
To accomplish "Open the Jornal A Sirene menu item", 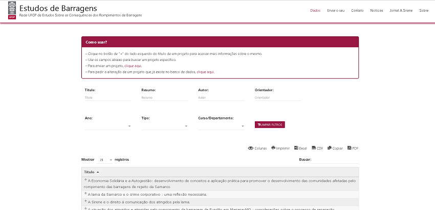I will point(400,10).
